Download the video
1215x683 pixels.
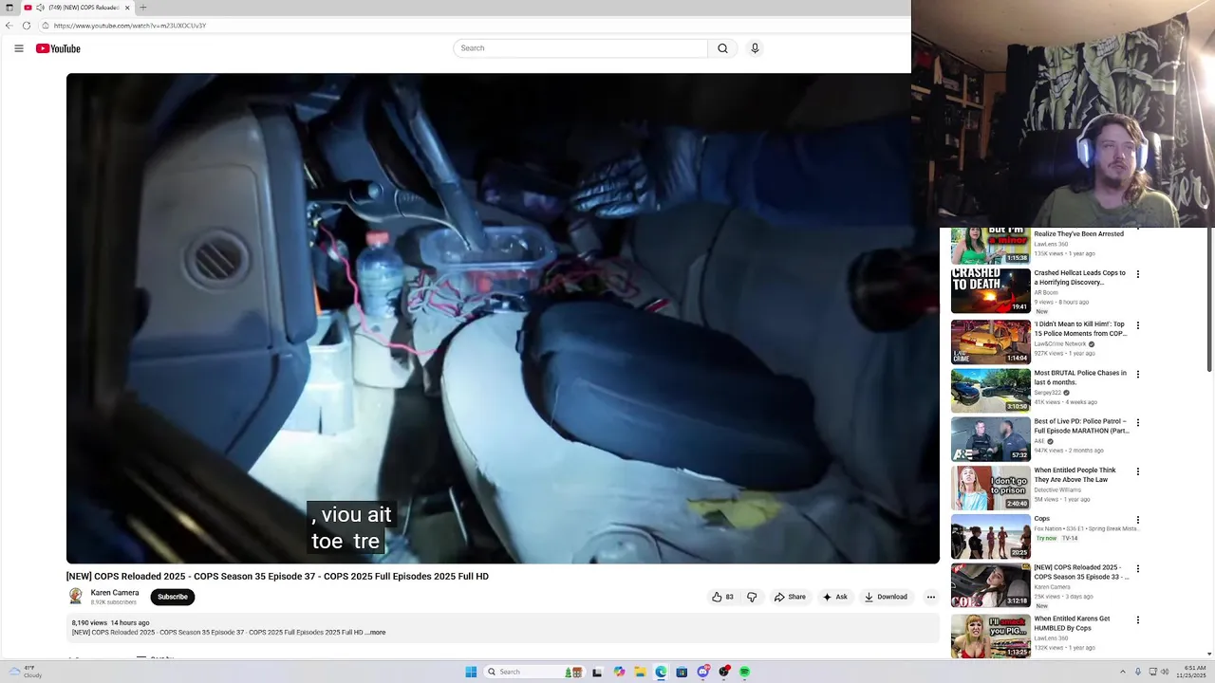[886, 597]
